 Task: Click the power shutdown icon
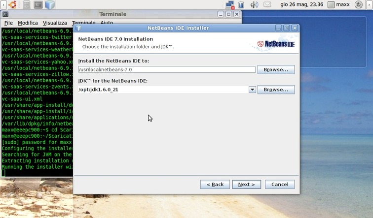click(359, 5)
